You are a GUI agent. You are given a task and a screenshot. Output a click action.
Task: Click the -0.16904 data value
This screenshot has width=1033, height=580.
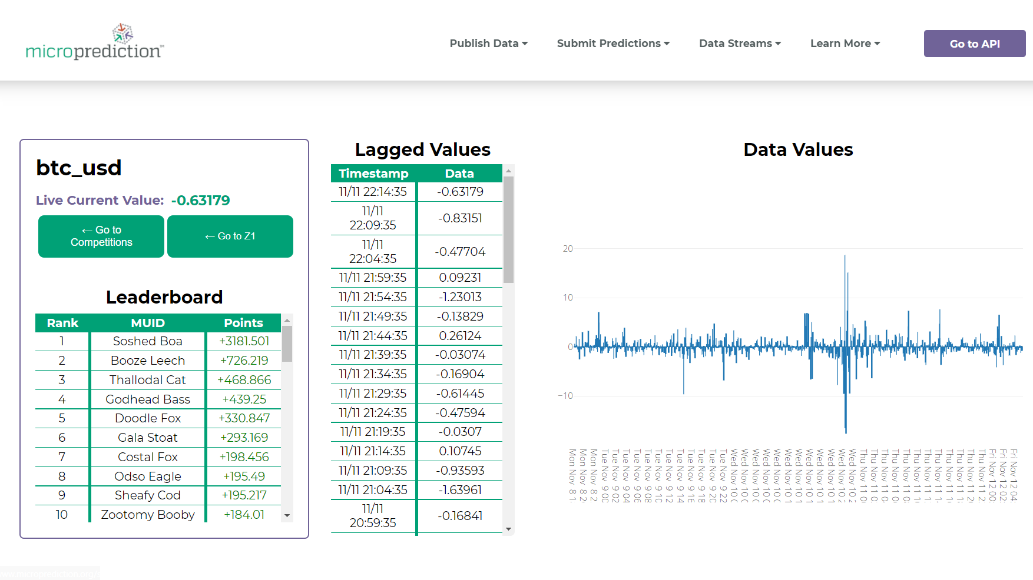tap(460, 374)
